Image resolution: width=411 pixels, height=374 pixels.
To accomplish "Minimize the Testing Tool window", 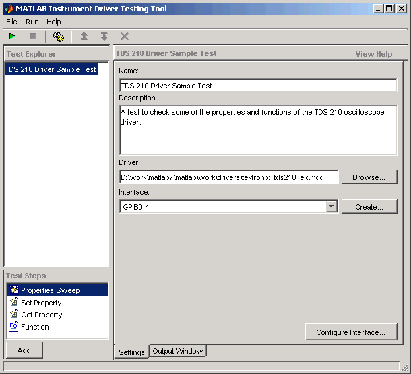I will pos(378,9).
